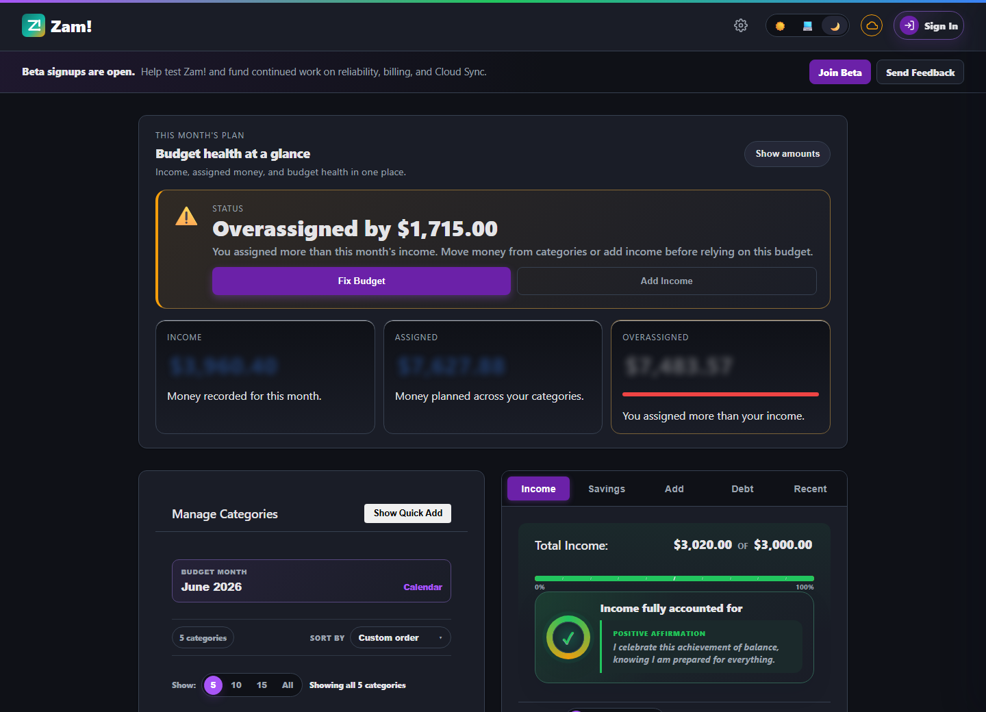Click Beta signups are open text
986x712 pixels.
point(78,72)
